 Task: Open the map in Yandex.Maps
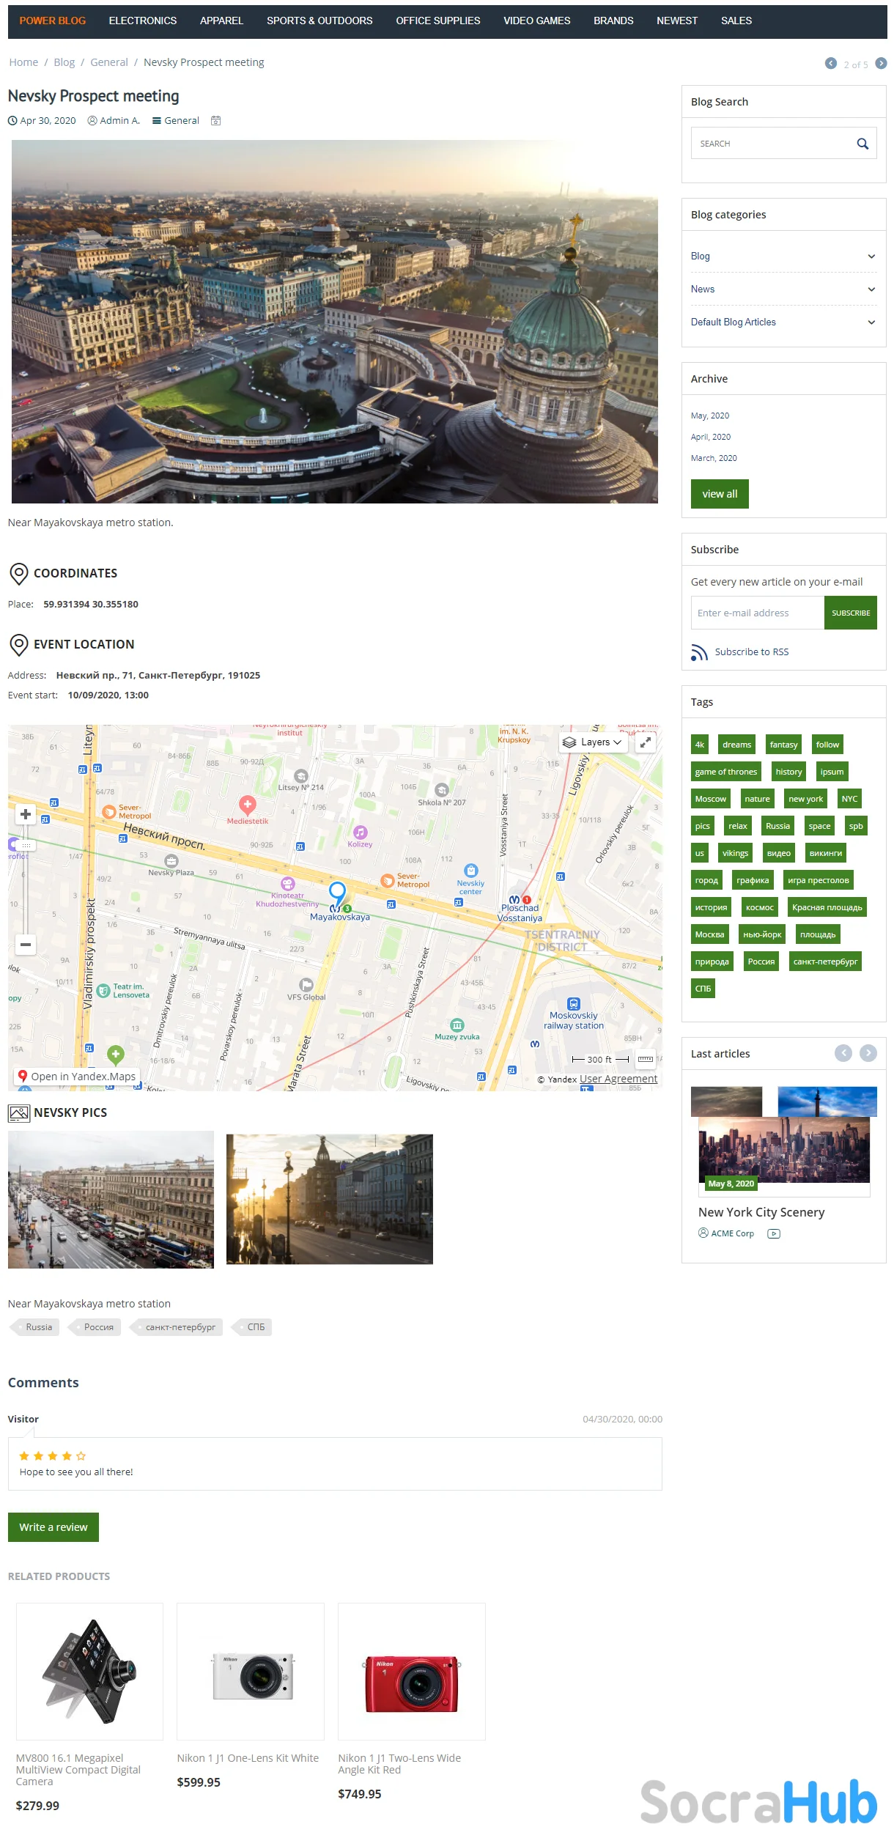tap(77, 1077)
